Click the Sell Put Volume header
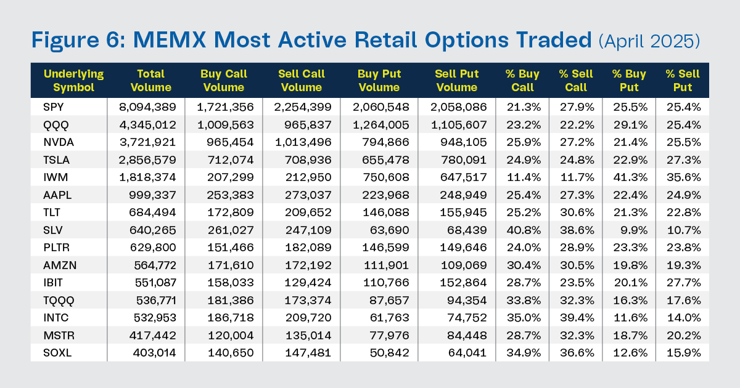 (x=455, y=81)
